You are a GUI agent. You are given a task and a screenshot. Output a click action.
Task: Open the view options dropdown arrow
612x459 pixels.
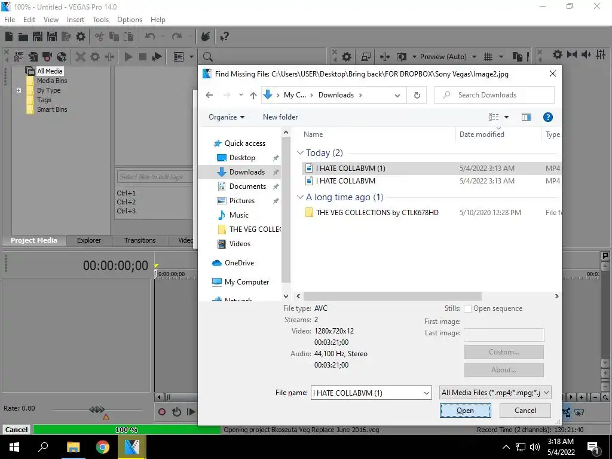(506, 117)
